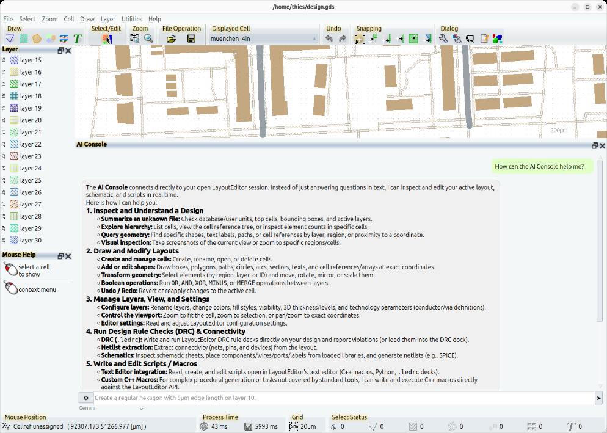Viewport: 607px width, 433px height.
Task: Toggle snap-to-vertex snapping option
Action: coord(373,38)
